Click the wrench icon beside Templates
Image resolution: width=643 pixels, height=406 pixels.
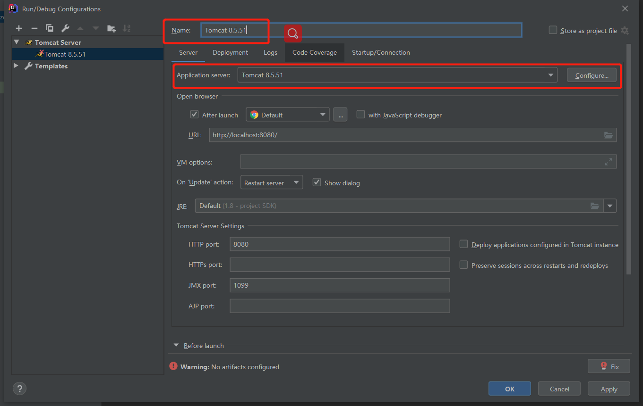click(28, 66)
